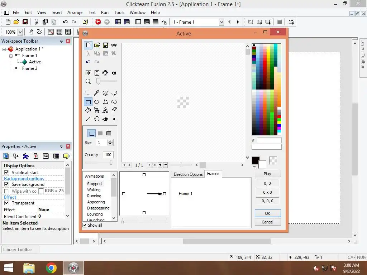367x275 pixels.
Task: Click the OK button
Action: pyautogui.click(x=267, y=213)
